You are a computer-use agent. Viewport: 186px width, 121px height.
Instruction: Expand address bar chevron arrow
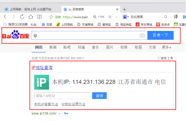[116, 17]
